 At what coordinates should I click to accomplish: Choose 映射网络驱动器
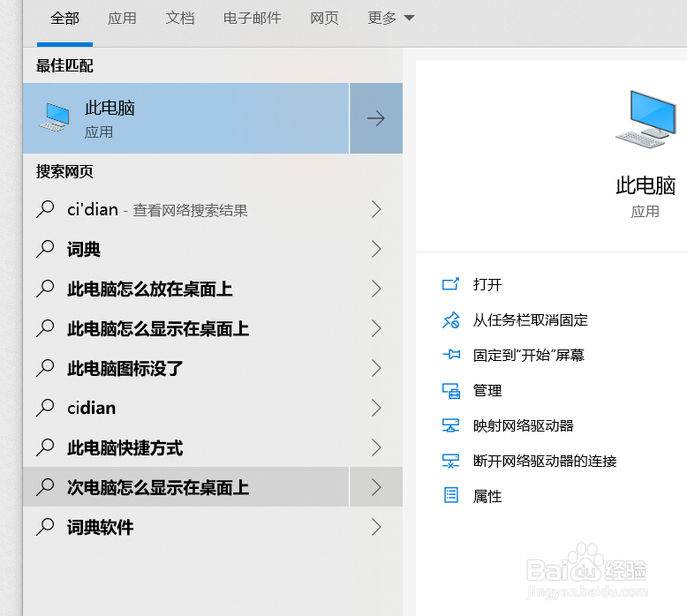(x=523, y=426)
